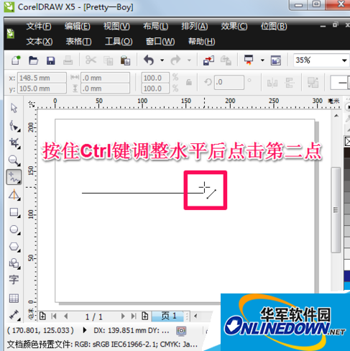Select the Smart Fill tool
This screenshot has height=351, width=350.
[x=14, y=195]
